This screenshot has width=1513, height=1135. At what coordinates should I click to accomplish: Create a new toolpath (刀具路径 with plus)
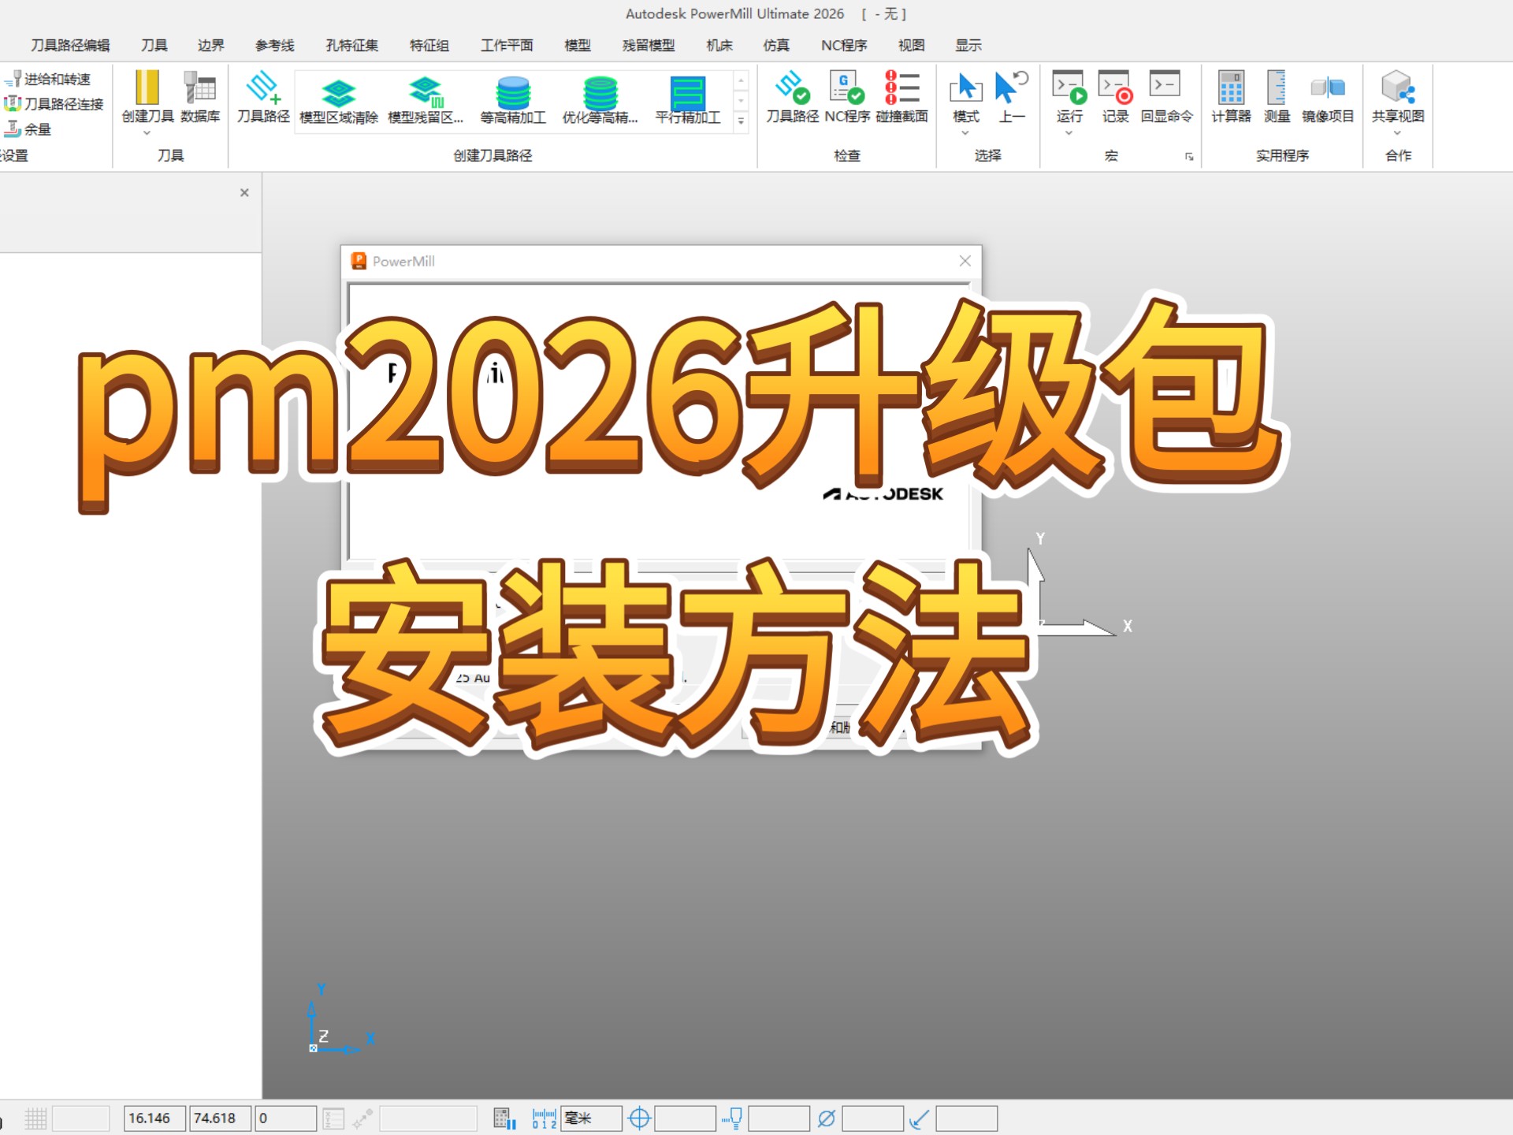(263, 97)
